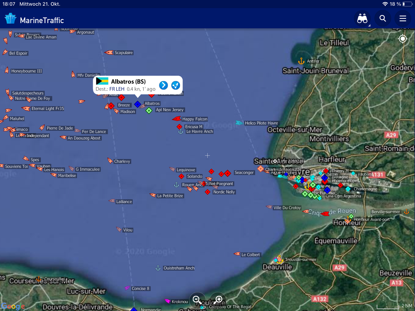Viewport: 415px width, 311px height.
Task: Select the Concise 8 purple vessel
Action: [127, 288]
